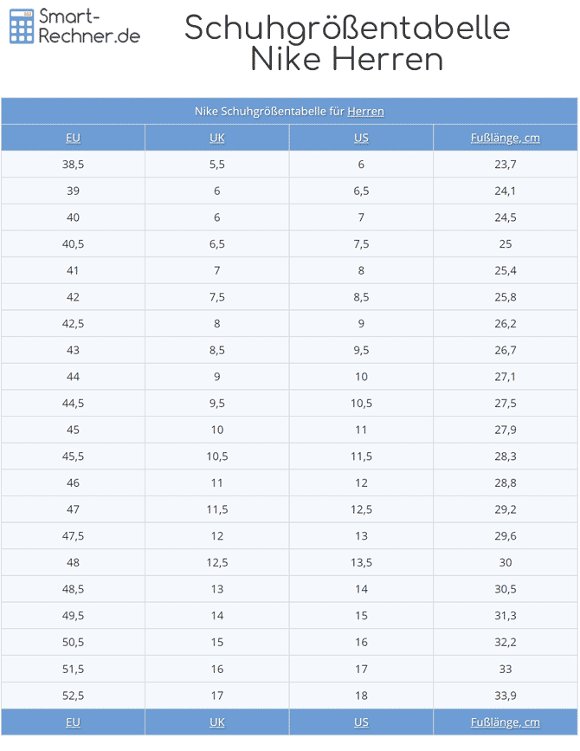Select the foot length 30,5 cell
The image size is (580, 751).
[x=506, y=589]
